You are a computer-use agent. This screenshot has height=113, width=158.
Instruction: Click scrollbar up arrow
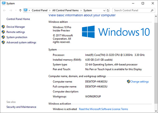coord(156,16)
